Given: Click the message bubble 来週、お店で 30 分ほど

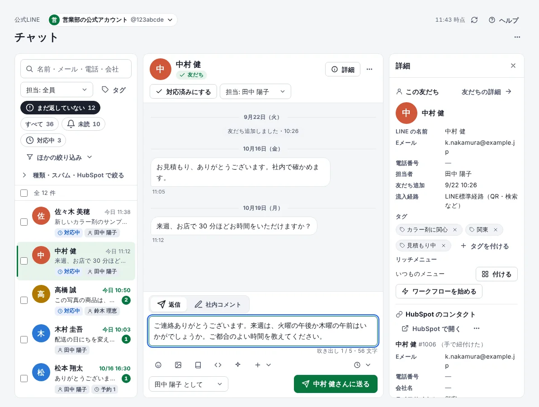Looking at the screenshot, I should click(234, 226).
